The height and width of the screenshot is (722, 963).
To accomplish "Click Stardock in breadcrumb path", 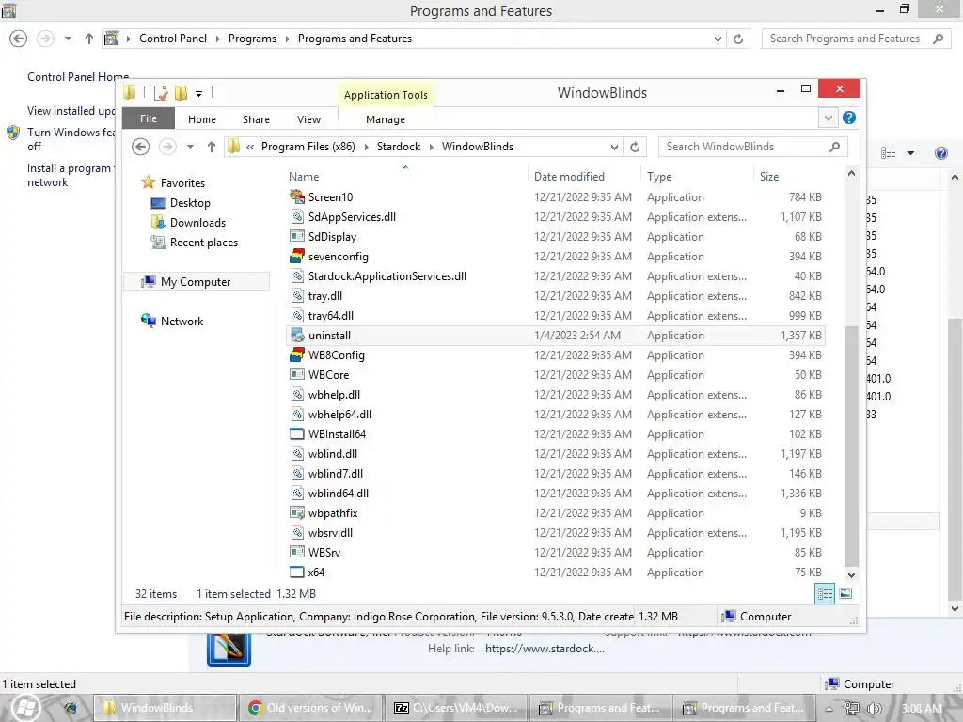I will pyautogui.click(x=399, y=147).
